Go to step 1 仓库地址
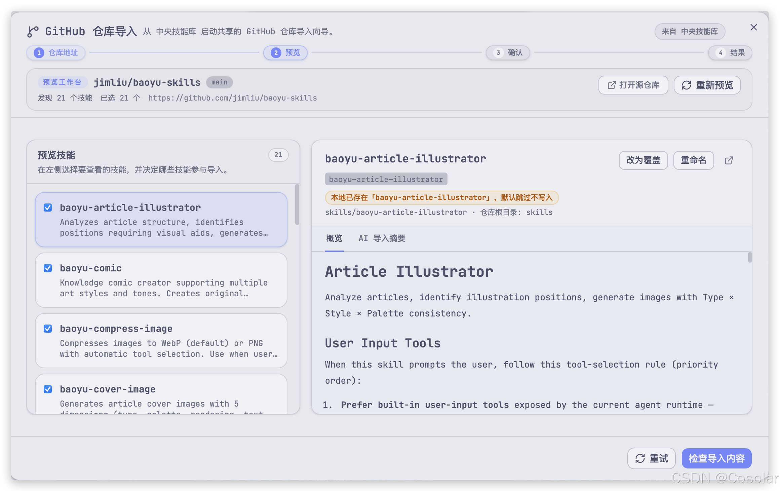The width and height of the screenshot is (780, 491). [56, 53]
